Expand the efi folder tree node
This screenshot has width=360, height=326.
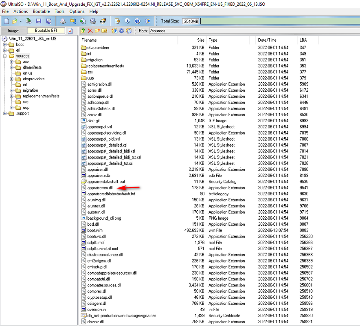[x=5, y=50]
